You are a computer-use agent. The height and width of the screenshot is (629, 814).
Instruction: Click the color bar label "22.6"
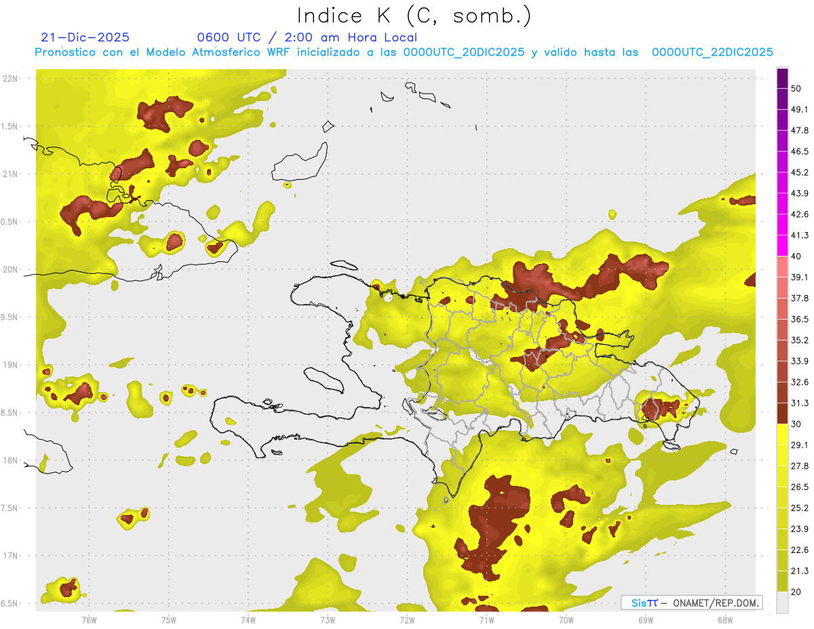[800, 550]
